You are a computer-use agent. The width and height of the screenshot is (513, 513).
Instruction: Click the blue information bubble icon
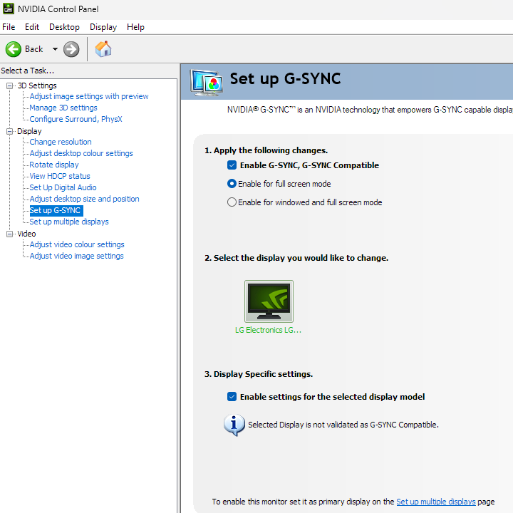point(234,425)
